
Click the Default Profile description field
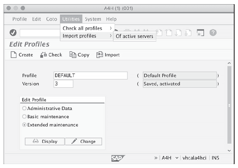coord(180,75)
